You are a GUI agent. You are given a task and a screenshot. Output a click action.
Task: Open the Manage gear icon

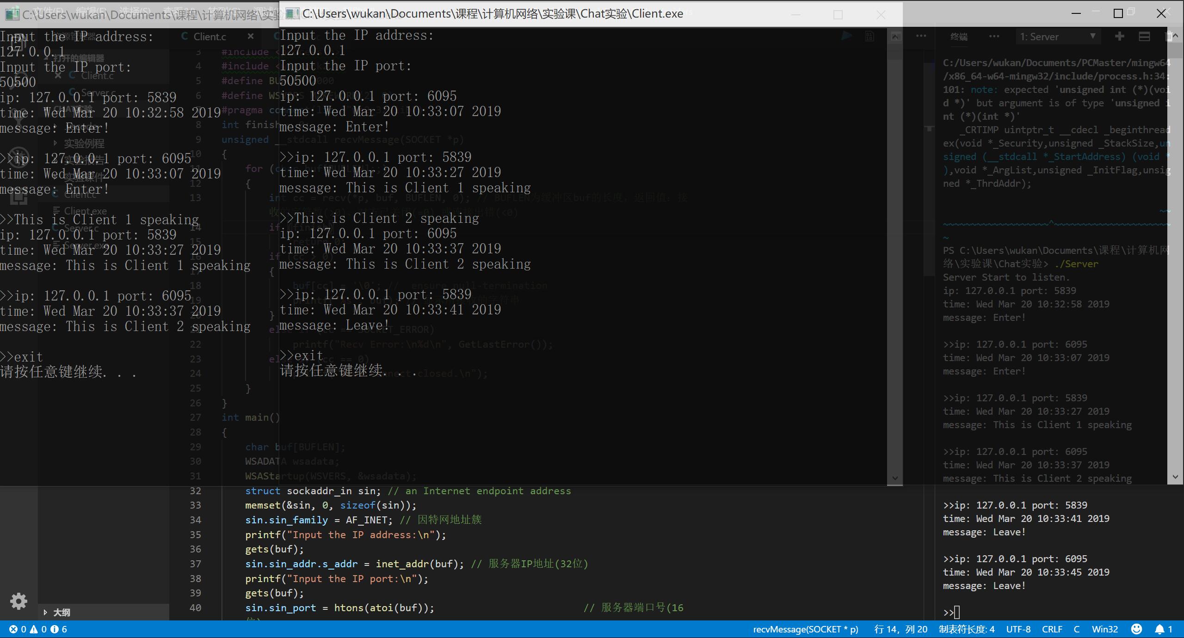pyautogui.click(x=18, y=601)
